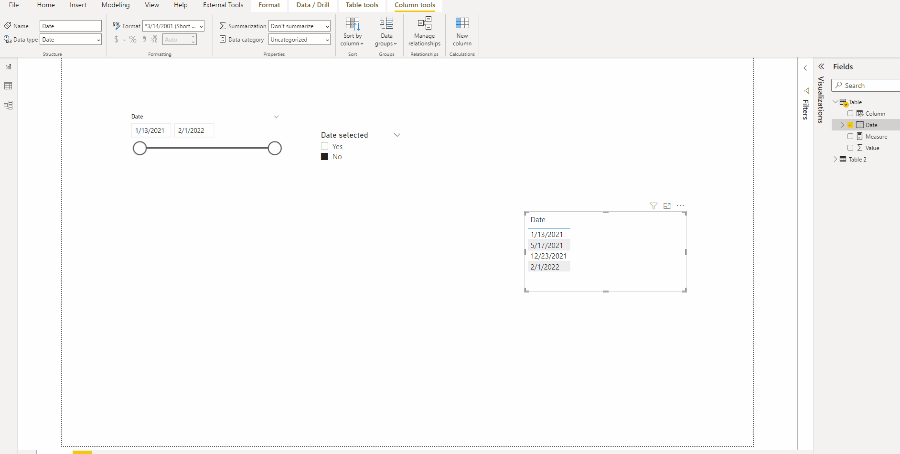Image resolution: width=900 pixels, height=454 pixels.
Task: Click the Name input field
Action: pos(71,26)
